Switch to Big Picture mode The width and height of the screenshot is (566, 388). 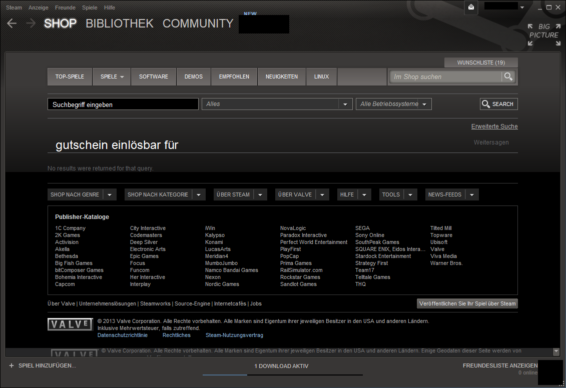point(544,34)
